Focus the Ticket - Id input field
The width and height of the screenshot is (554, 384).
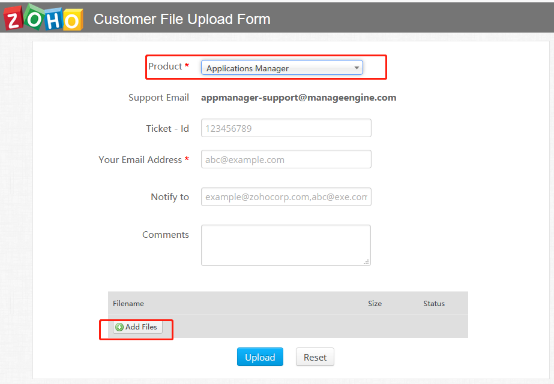pos(286,128)
